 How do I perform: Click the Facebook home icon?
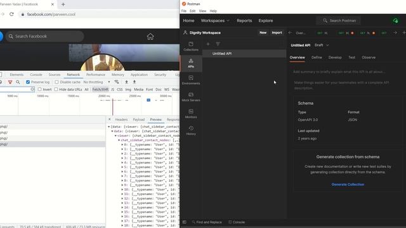(x=150, y=37)
